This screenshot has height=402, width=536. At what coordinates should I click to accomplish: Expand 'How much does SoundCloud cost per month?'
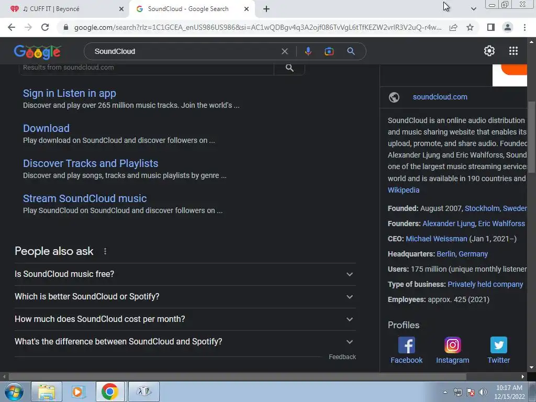pos(185,319)
